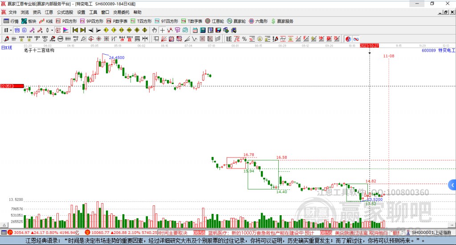
Task: Restore the inner child window
Action: click(445, 12)
